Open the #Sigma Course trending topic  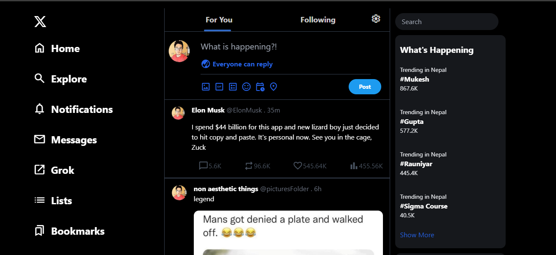[x=424, y=206]
